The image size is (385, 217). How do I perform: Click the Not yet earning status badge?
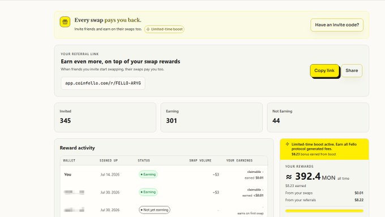155,210
